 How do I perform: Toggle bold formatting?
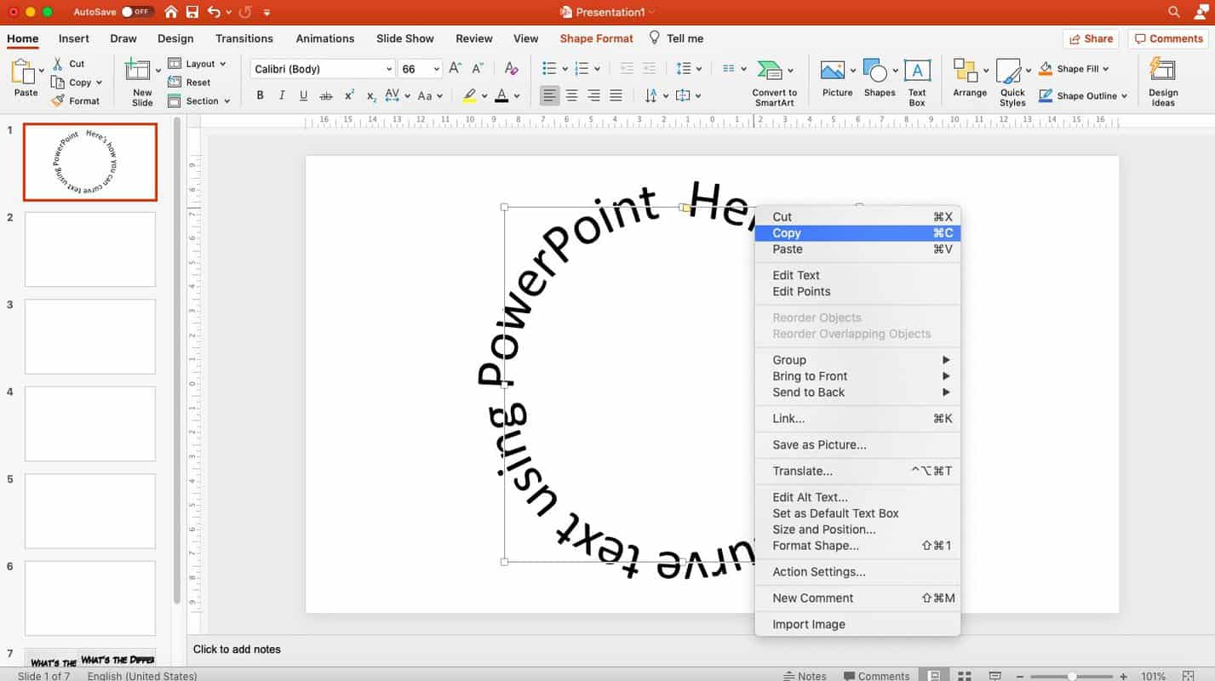click(x=260, y=95)
